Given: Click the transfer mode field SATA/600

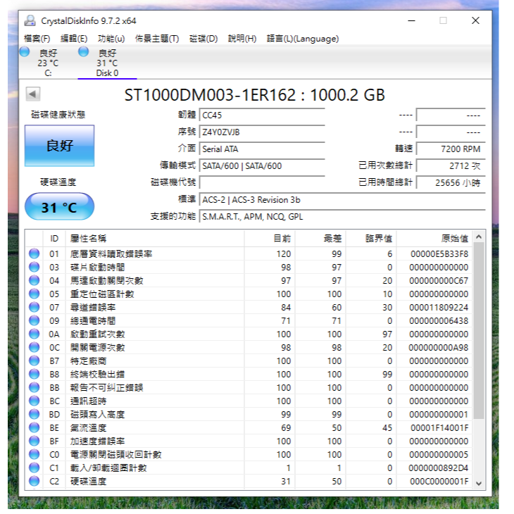Looking at the screenshot, I should [x=262, y=166].
